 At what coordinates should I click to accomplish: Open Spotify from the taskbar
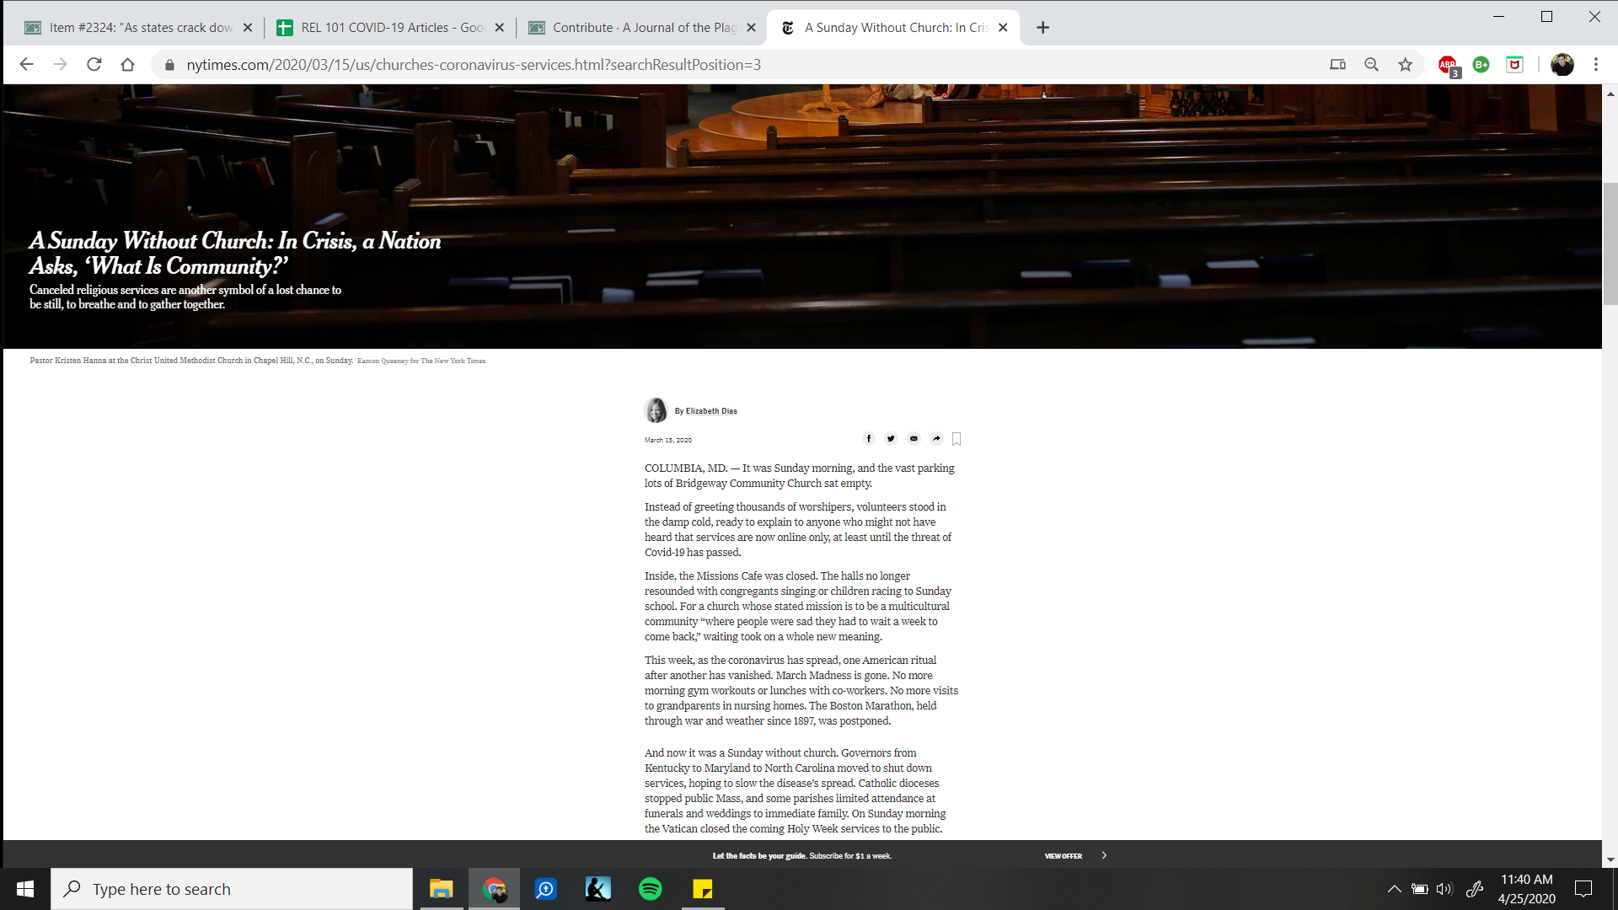click(651, 889)
